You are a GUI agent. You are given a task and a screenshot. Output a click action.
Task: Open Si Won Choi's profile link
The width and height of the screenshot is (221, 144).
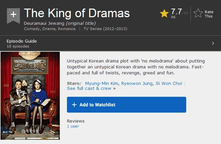click(169, 83)
